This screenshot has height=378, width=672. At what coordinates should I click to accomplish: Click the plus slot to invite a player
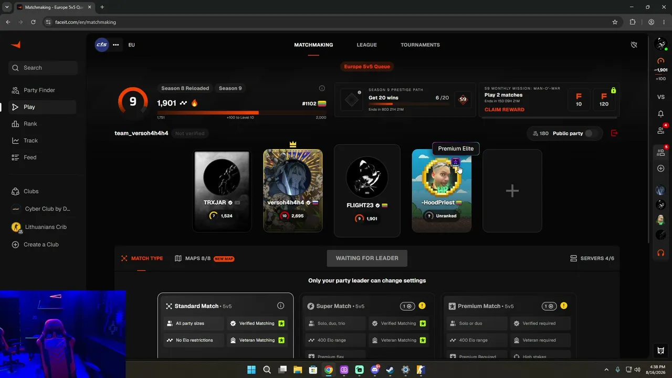[512, 191]
